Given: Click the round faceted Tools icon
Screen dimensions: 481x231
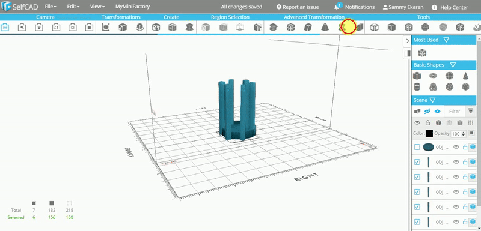Looking at the screenshot, I should click(425, 27).
